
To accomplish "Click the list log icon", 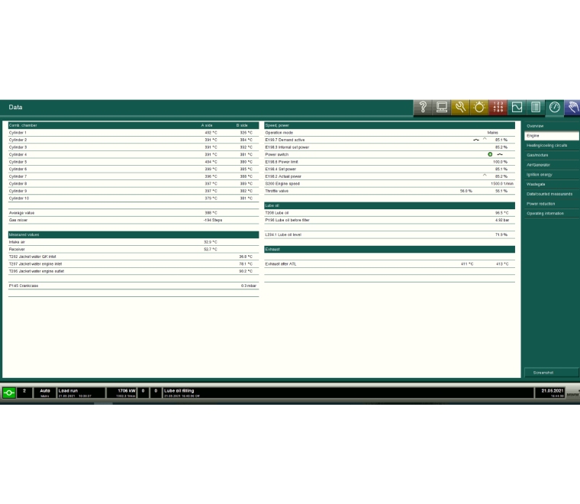I will pos(536,107).
